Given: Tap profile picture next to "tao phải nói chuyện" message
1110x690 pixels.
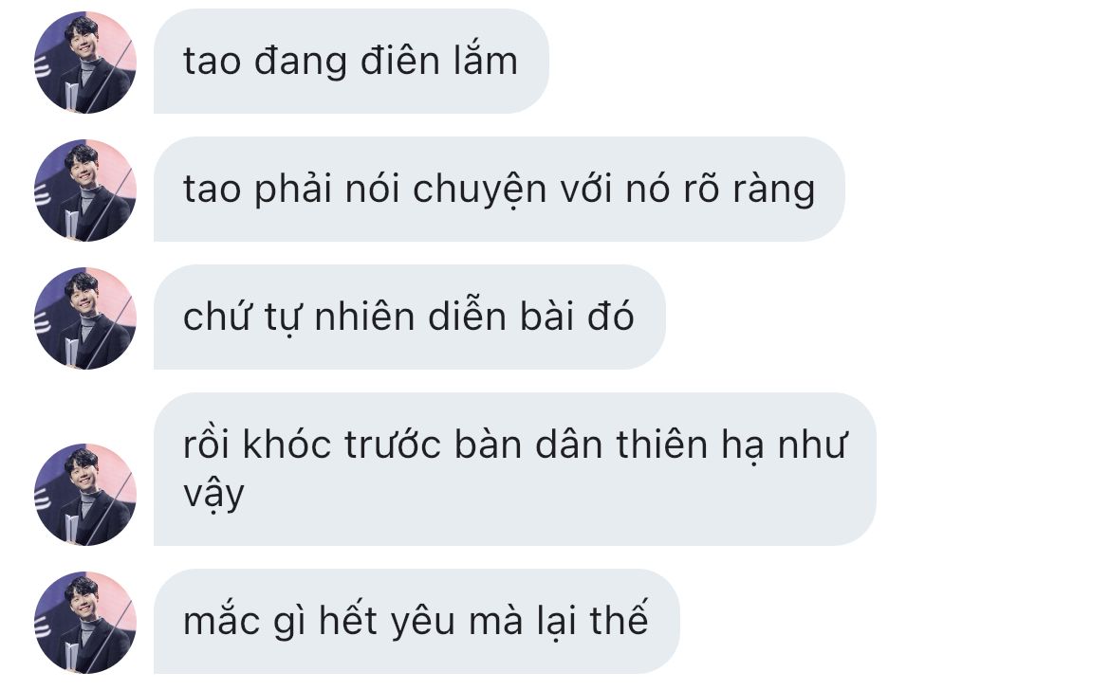Looking at the screenshot, I should 85,191.
